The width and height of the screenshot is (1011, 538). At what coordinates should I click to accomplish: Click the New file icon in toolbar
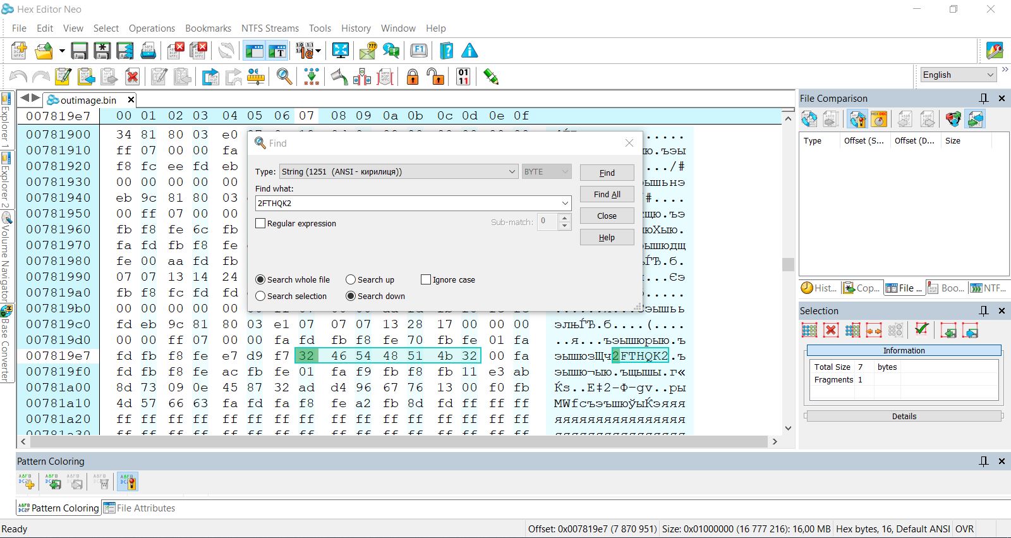tap(19, 51)
